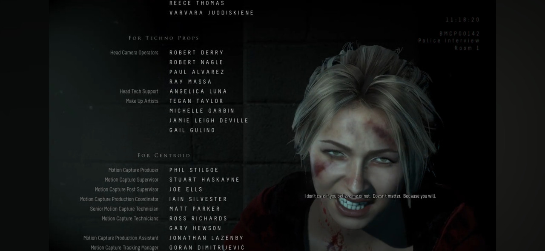
Task: Click the name 'Robert Nagle'
Action: [x=196, y=62]
